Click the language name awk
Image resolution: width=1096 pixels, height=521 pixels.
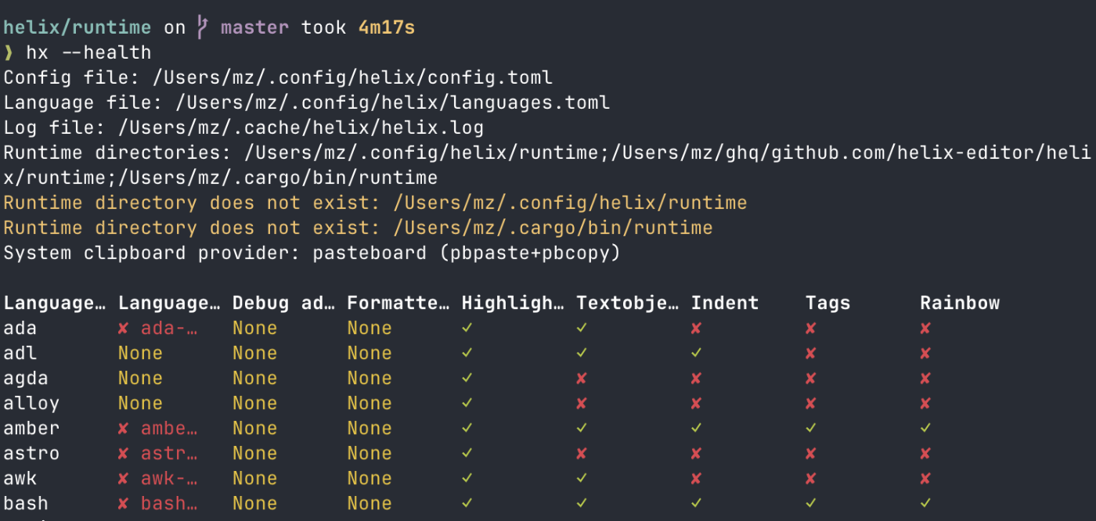pyautogui.click(x=20, y=479)
